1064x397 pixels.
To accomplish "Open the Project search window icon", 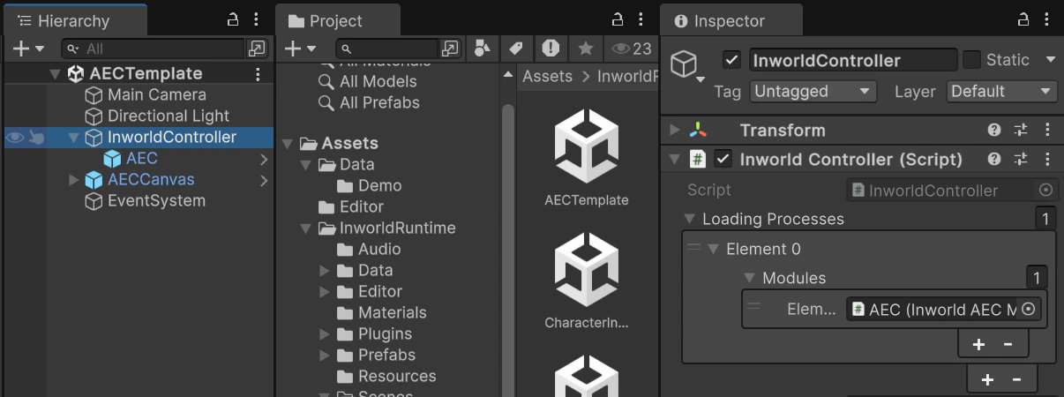I will [450, 49].
